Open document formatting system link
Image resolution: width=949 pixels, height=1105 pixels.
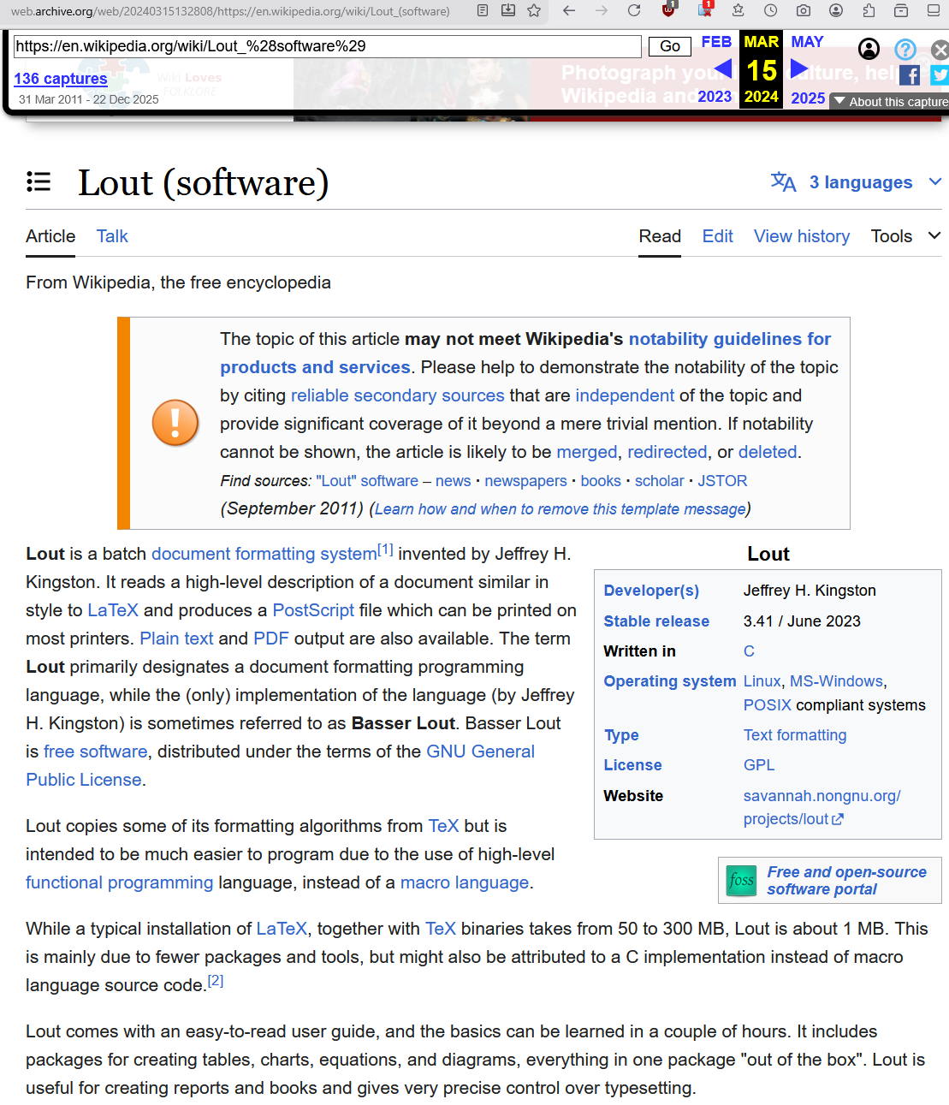264,554
